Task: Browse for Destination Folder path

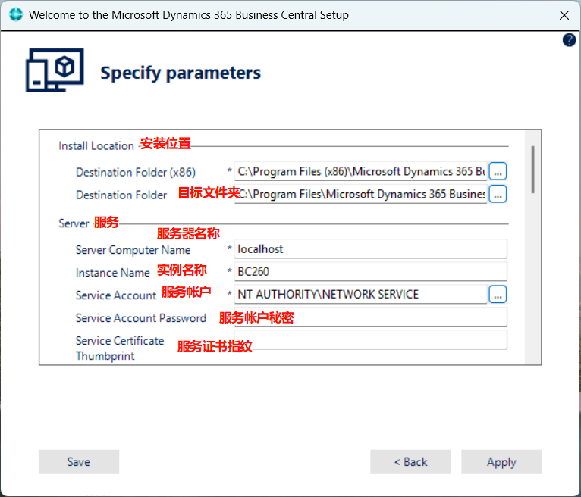Action: (498, 194)
